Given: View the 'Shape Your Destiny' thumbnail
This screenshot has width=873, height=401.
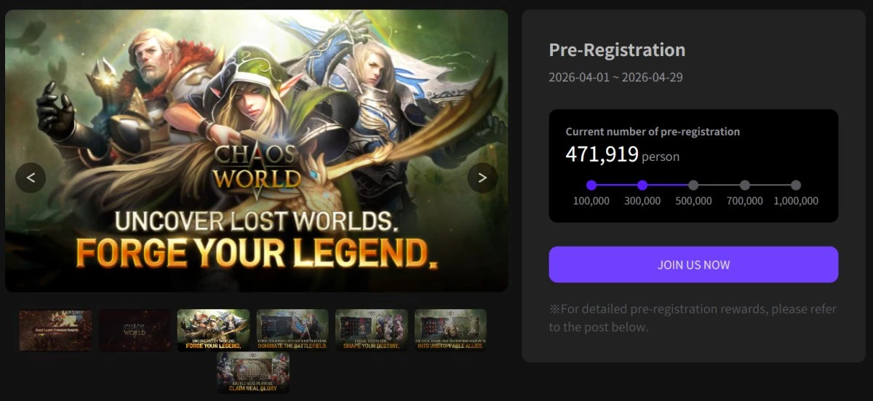Looking at the screenshot, I should pos(371,330).
